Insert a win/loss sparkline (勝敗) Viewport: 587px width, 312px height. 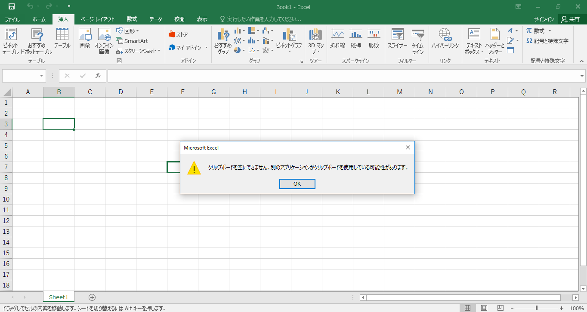(x=374, y=39)
